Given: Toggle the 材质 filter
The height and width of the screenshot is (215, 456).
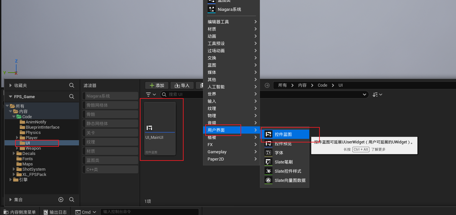Looking at the screenshot, I should tap(110, 151).
